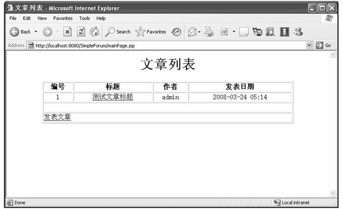Close the Internet Explorer window

pos(332,8)
